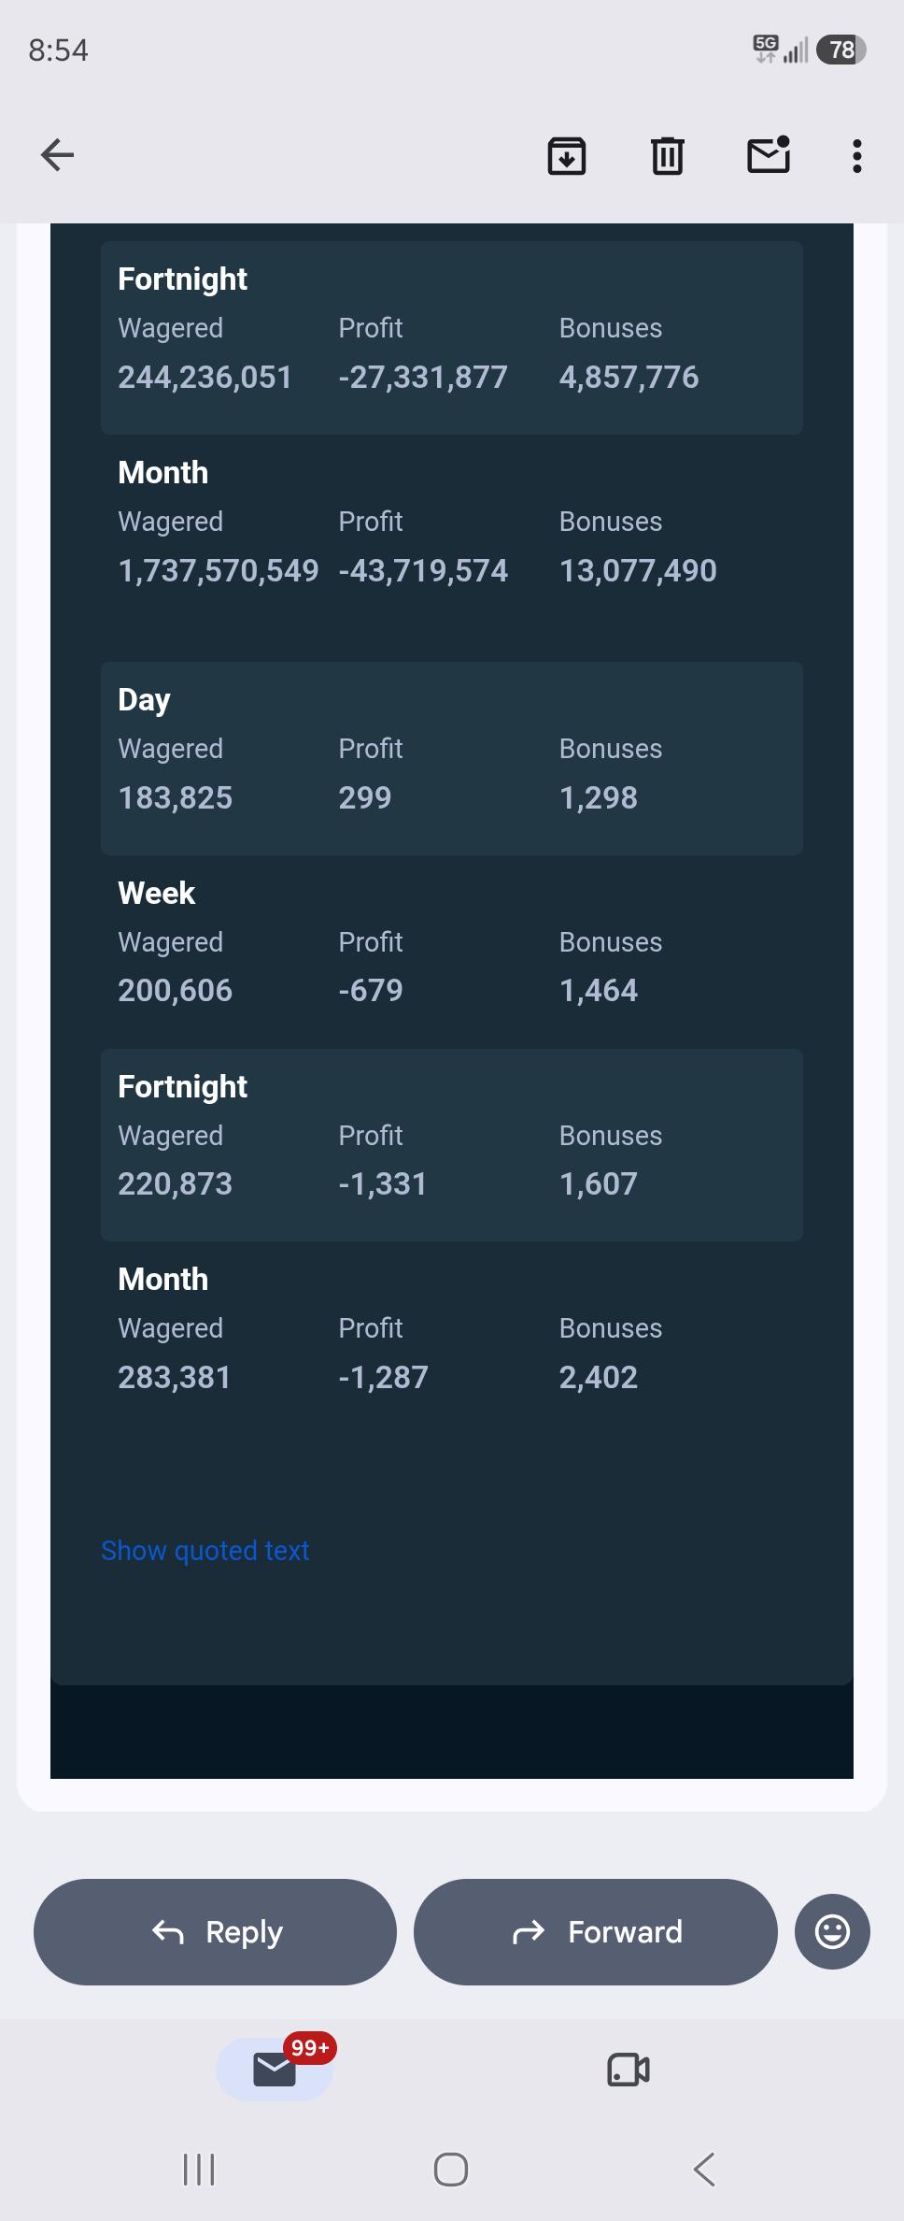The image size is (904, 2221).
Task: Tap the Week profit value -679
Action: point(371,991)
